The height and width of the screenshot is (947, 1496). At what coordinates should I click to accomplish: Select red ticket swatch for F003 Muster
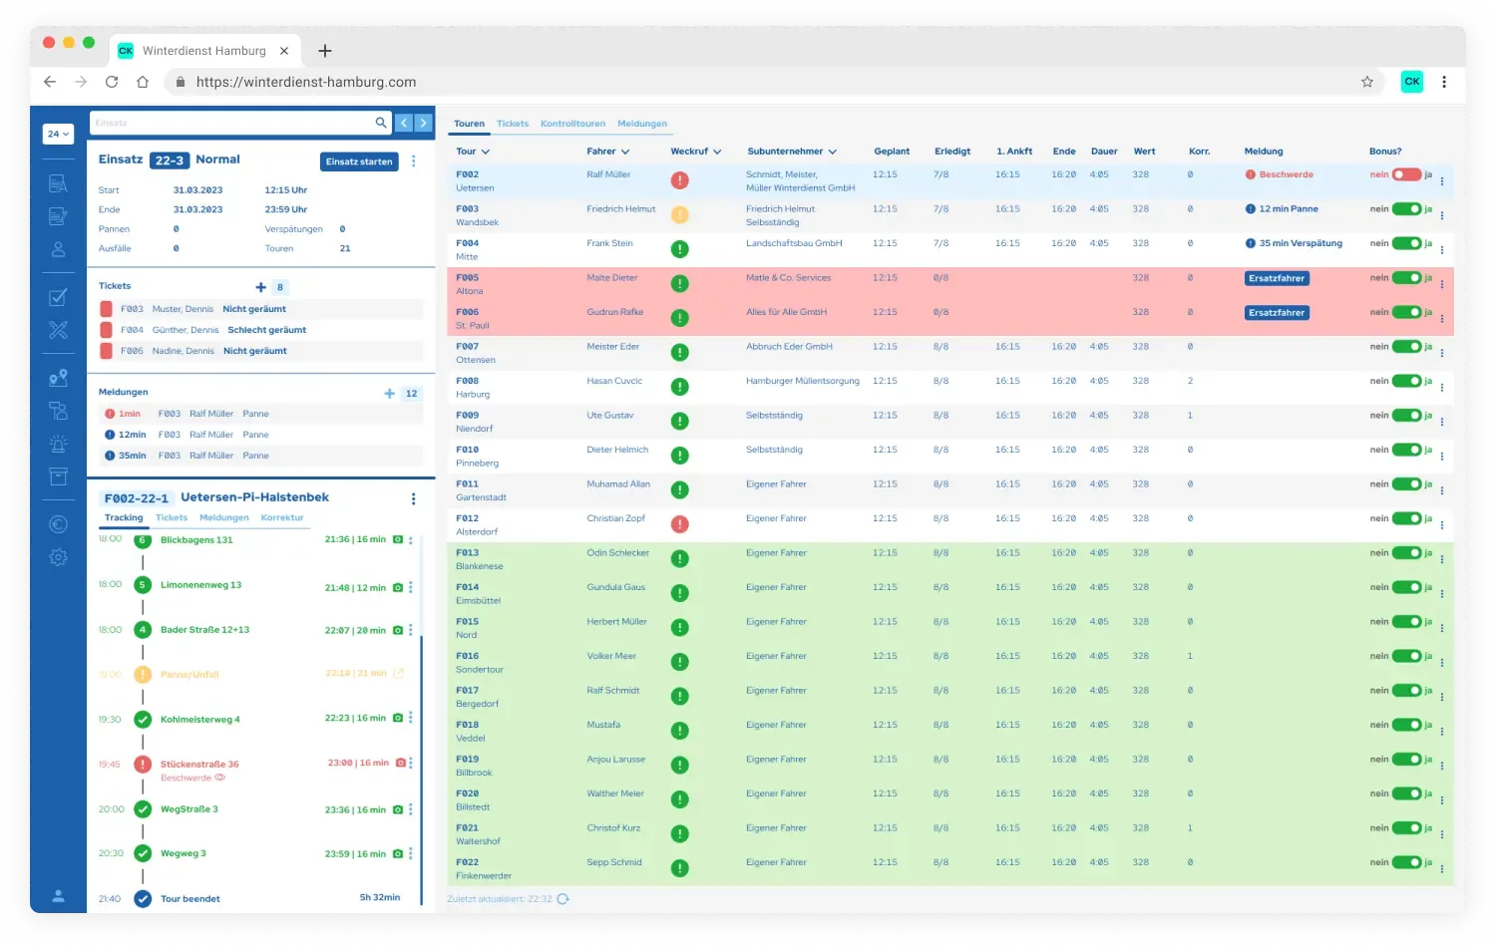pos(107,309)
